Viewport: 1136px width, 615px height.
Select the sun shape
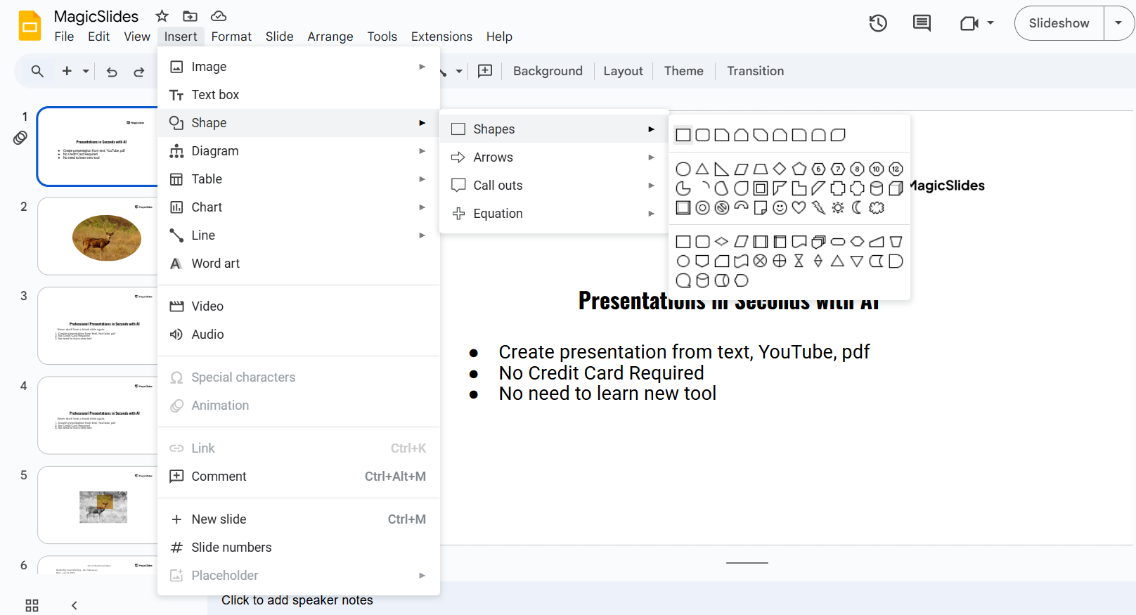838,207
